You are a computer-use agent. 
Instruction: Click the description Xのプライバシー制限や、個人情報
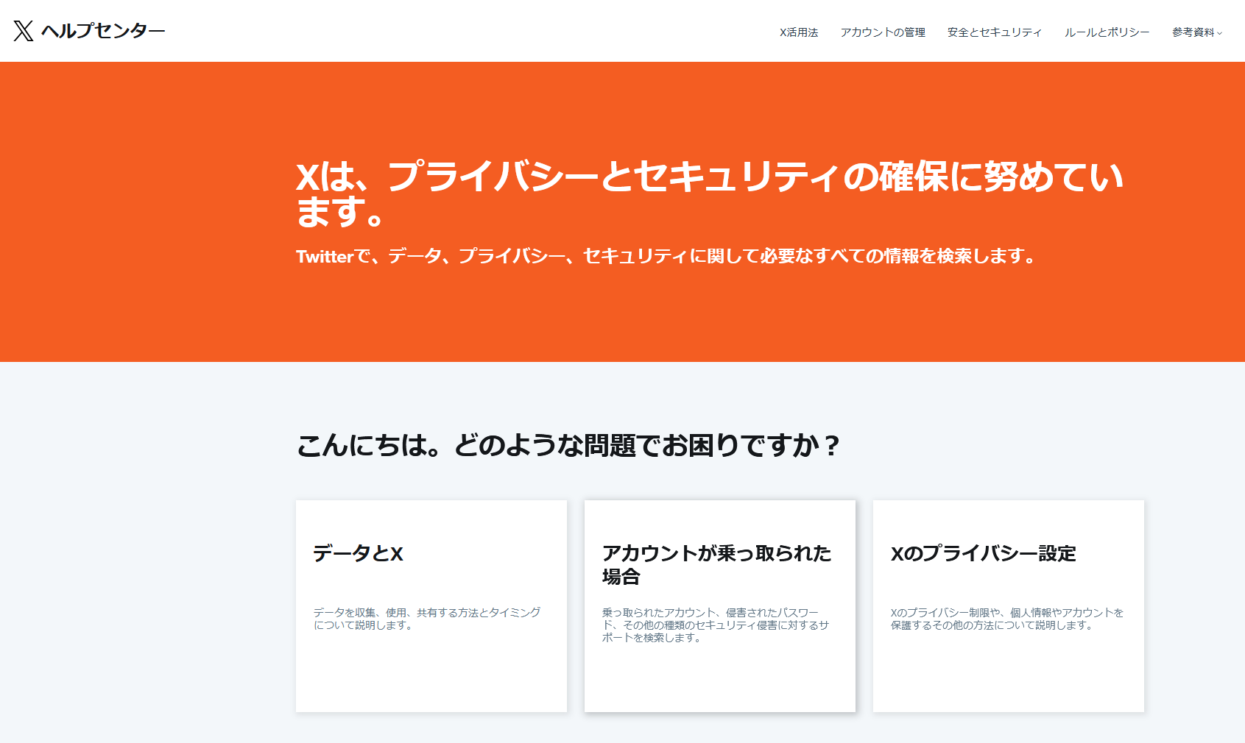(1007, 619)
